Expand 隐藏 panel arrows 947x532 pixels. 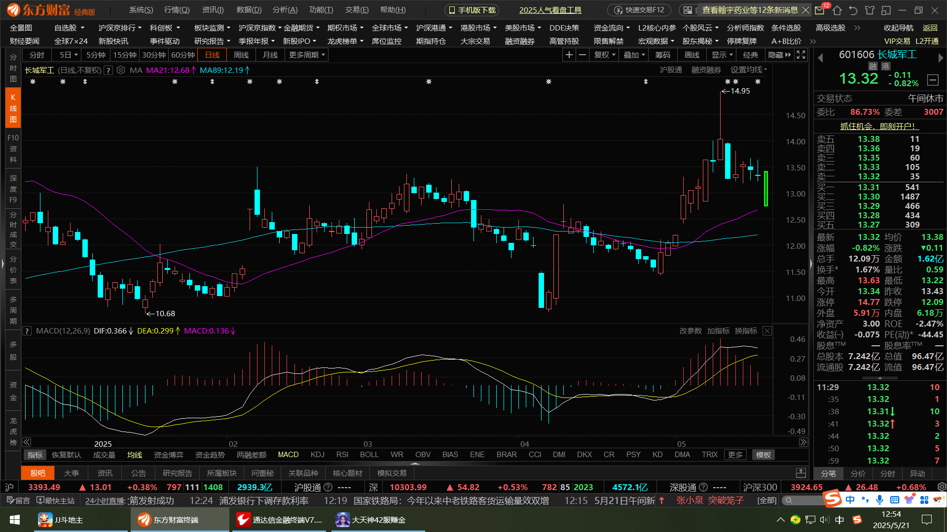(779, 55)
